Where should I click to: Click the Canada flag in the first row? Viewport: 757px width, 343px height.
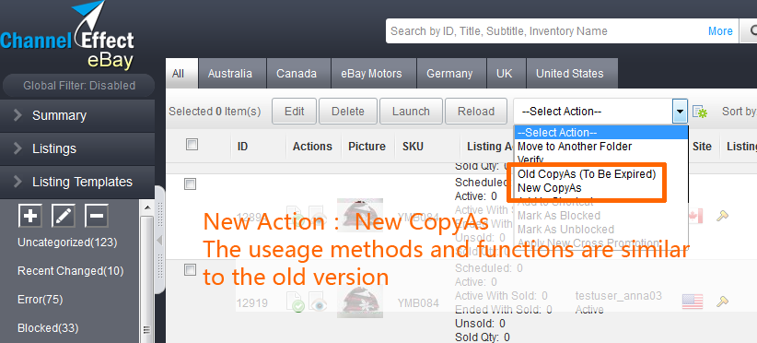695,215
